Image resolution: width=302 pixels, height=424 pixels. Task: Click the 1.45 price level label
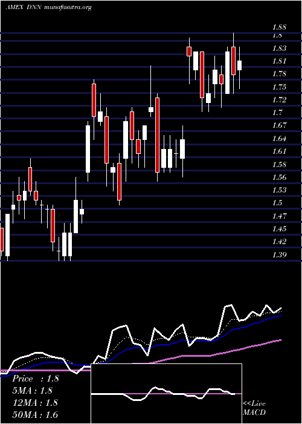click(279, 229)
